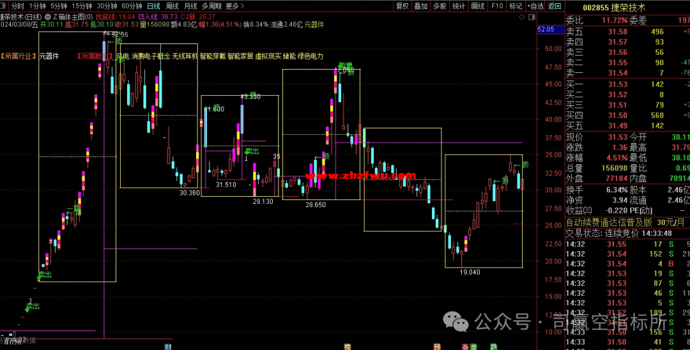Click the 元器件 industry link
Screen dimensions: 690x350
(x=49, y=56)
